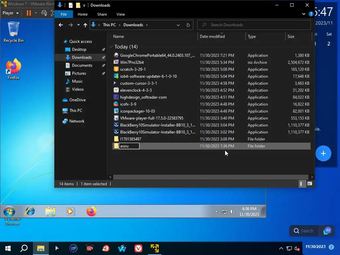This screenshot has width=340, height=255.
Task: Sort files by Date modified column
Action: pyautogui.click(x=212, y=37)
